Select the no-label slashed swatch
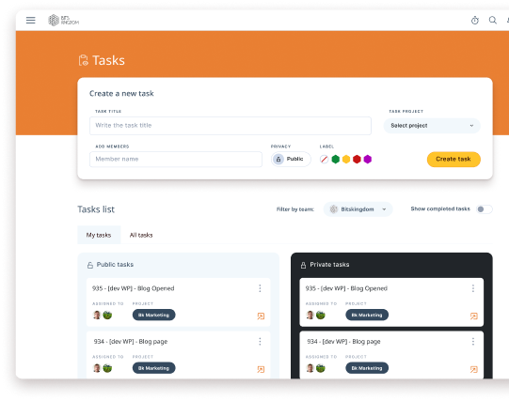This screenshot has height=401, width=509. (324, 159)
